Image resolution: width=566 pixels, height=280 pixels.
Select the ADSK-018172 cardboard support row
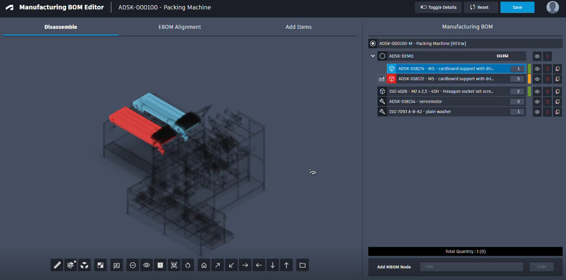[456, 79]
